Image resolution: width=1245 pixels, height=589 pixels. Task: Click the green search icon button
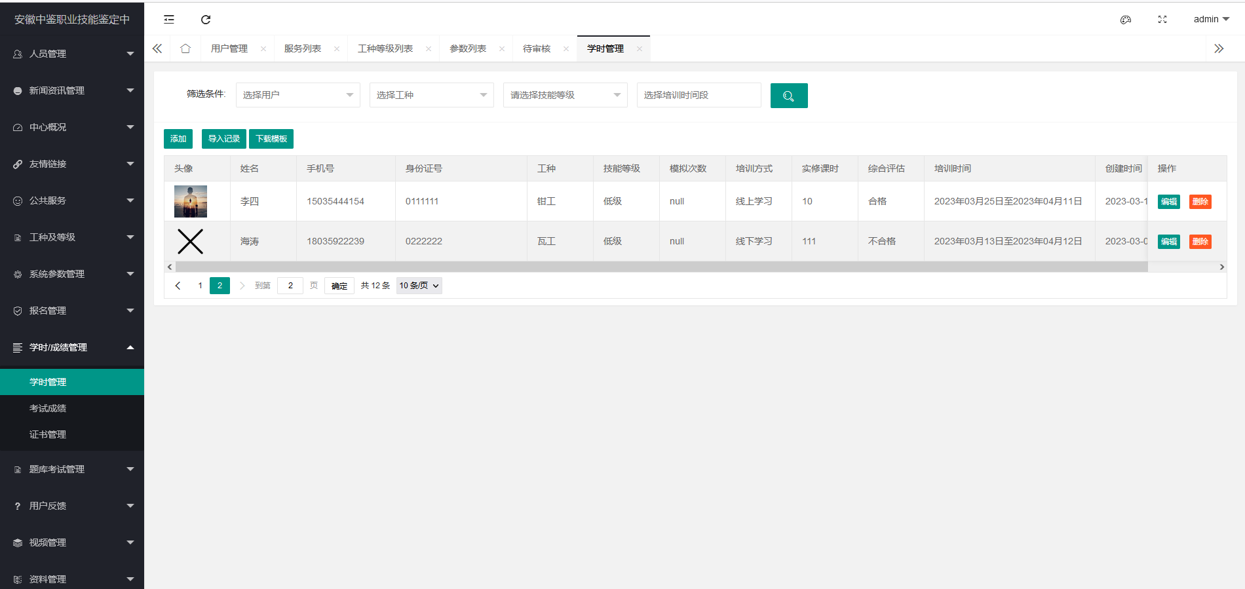pyautogui.click(x=789, y=96)
